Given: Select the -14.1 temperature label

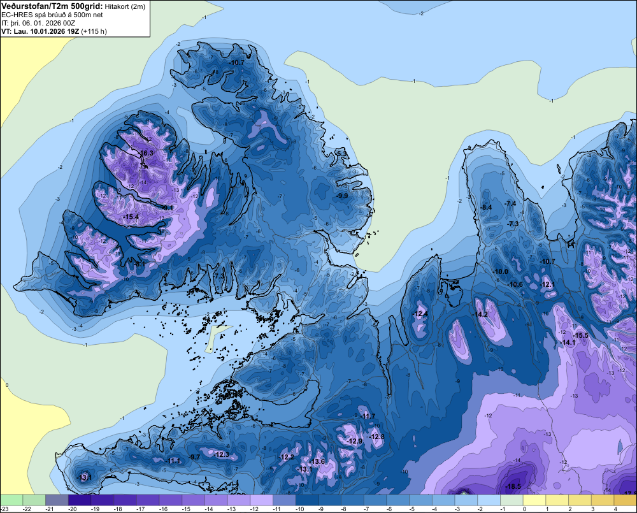Looking at the screenshot, I should click(568, 342).
